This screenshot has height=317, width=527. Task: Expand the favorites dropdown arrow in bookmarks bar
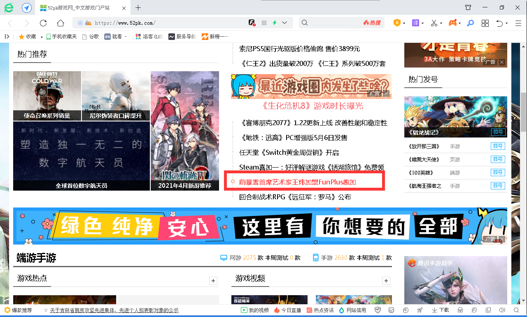point(42,37)
